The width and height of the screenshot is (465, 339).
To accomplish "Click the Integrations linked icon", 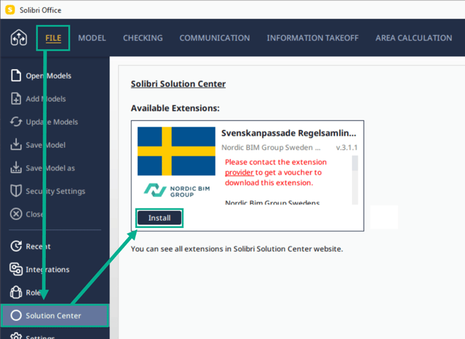I will point(16,269).
